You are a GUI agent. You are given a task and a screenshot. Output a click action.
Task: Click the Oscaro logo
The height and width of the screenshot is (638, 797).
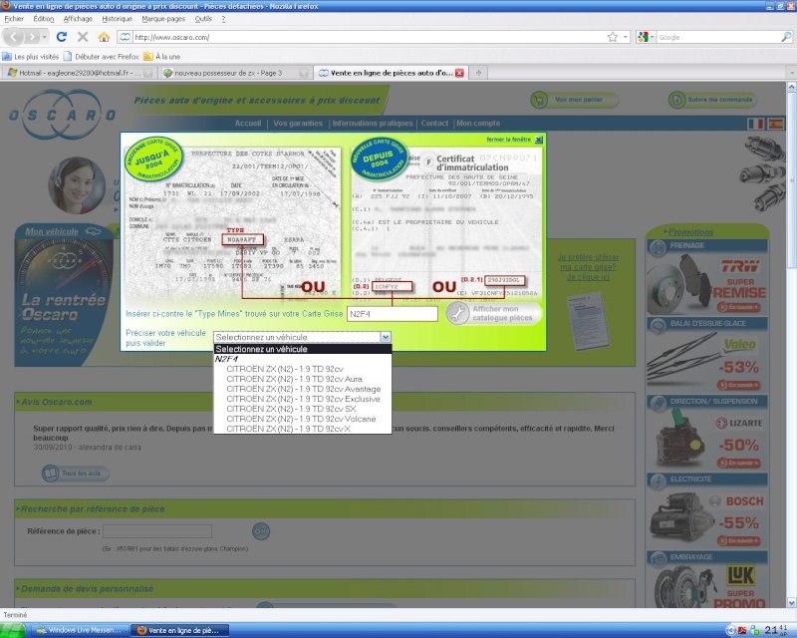coord(63,115)
